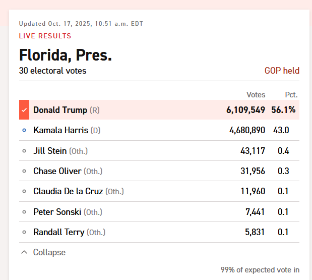Viewport: 312px width, 280px height.
Task: Click the circle marker beside Peter Sonski
Action: pyautogui.click(x=24, y=212)
